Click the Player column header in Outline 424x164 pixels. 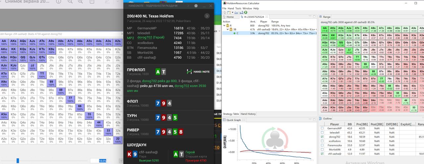pos(335,124)
